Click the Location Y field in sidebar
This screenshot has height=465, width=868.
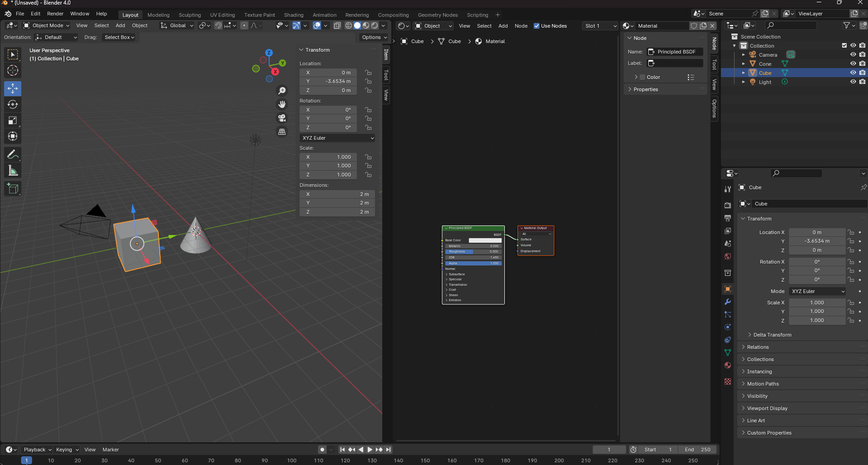pyautogui.click(x=329, y=81)
